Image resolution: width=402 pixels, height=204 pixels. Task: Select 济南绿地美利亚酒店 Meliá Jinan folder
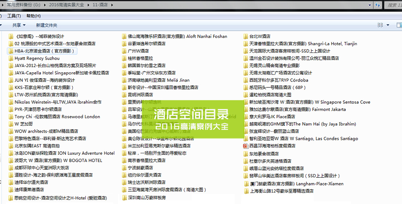coord(159,80)
